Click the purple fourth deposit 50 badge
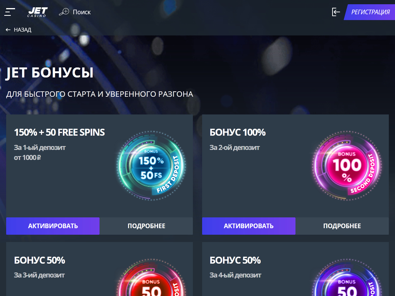This screenshot has height=296, width=395. 347,277
